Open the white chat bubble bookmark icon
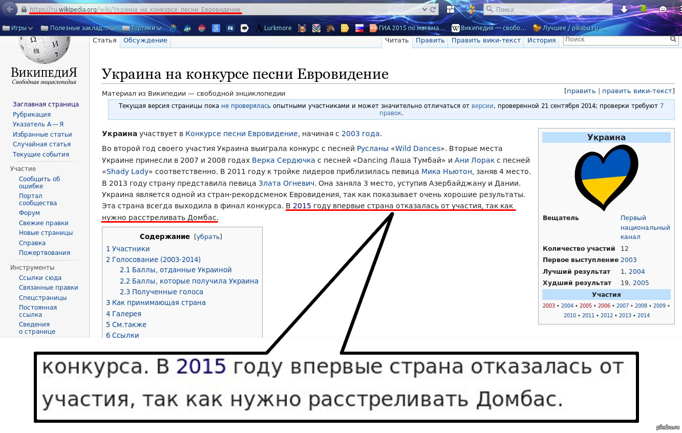This screenshot has height=433, width=682. [245, 28]
